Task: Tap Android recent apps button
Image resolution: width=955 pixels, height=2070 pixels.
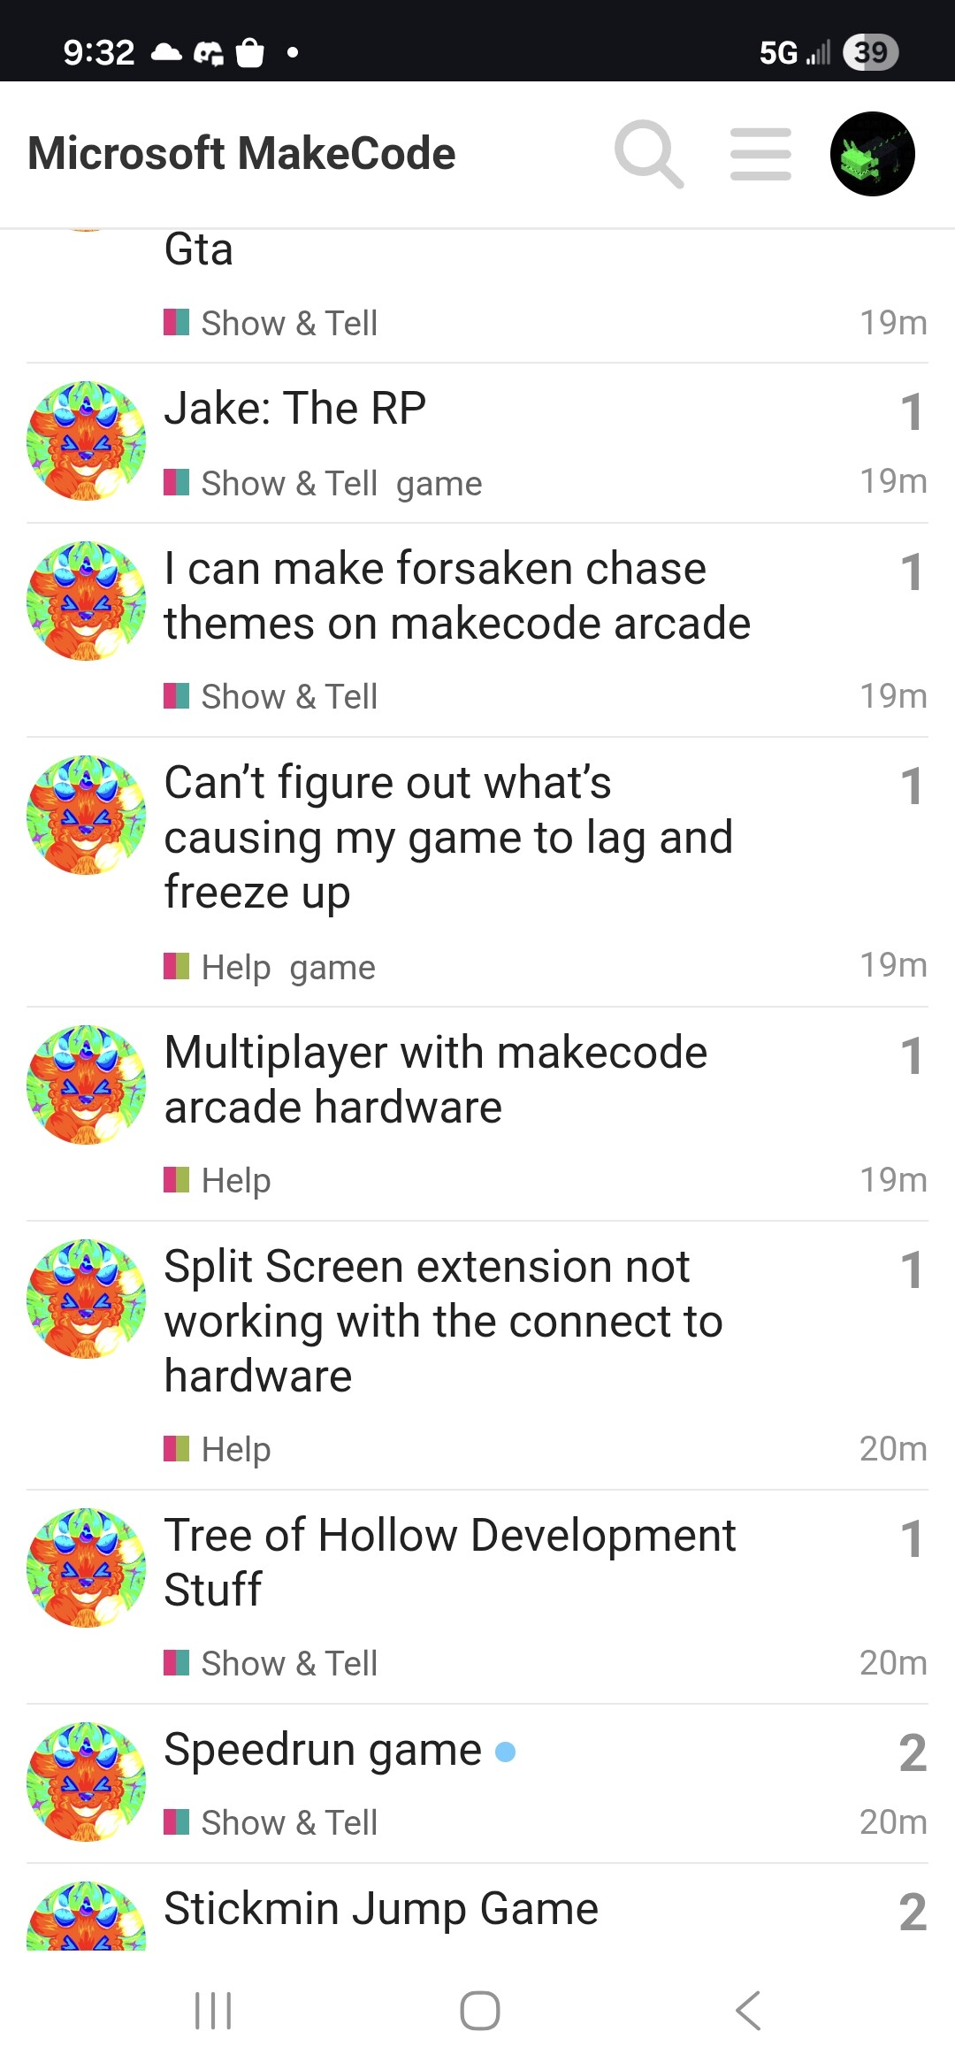Action: coord(213,2011)
